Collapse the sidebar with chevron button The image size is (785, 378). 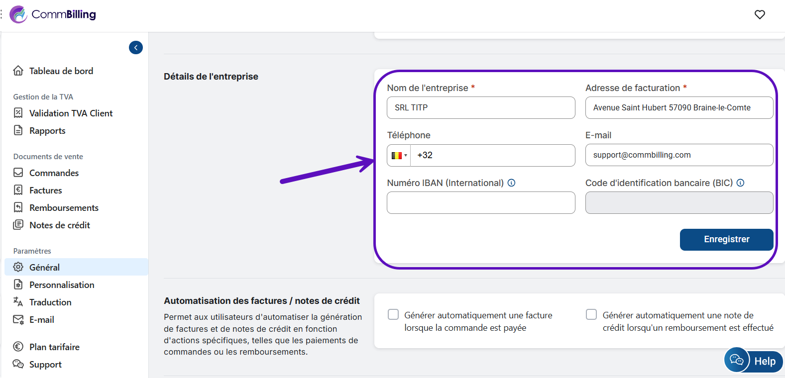pos(136,47)
